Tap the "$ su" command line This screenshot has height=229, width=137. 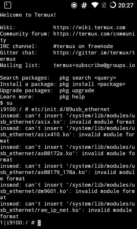click(6, 103)
